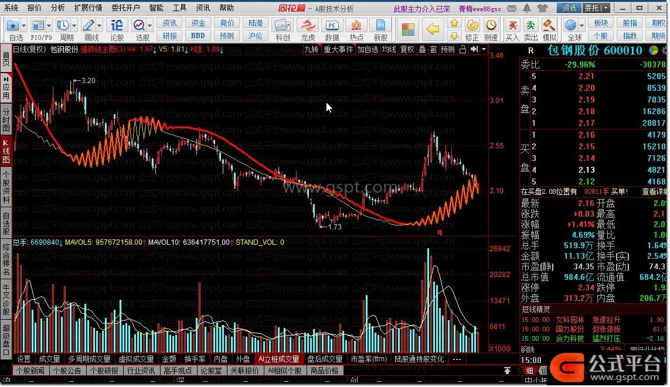Click the 板块 toolbar button
Screen dimensions: 670x387
pos(601,23)
